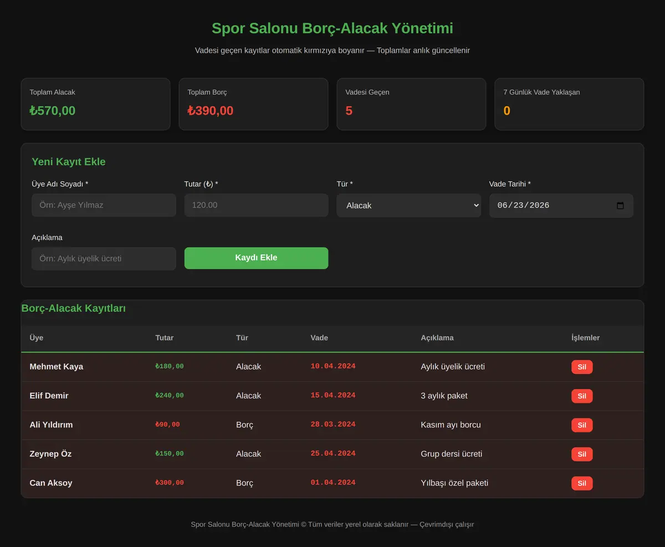Click the Kaydı Ekle button
This screenshot has width=665, height=547.
(x=256, y=258)
